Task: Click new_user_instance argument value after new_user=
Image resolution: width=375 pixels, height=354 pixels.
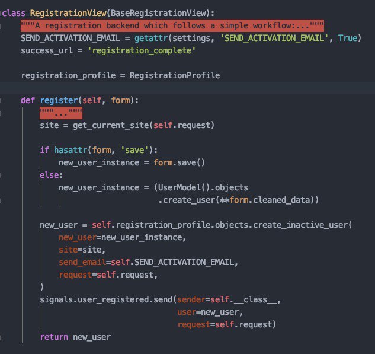Action: click(142, 237)
